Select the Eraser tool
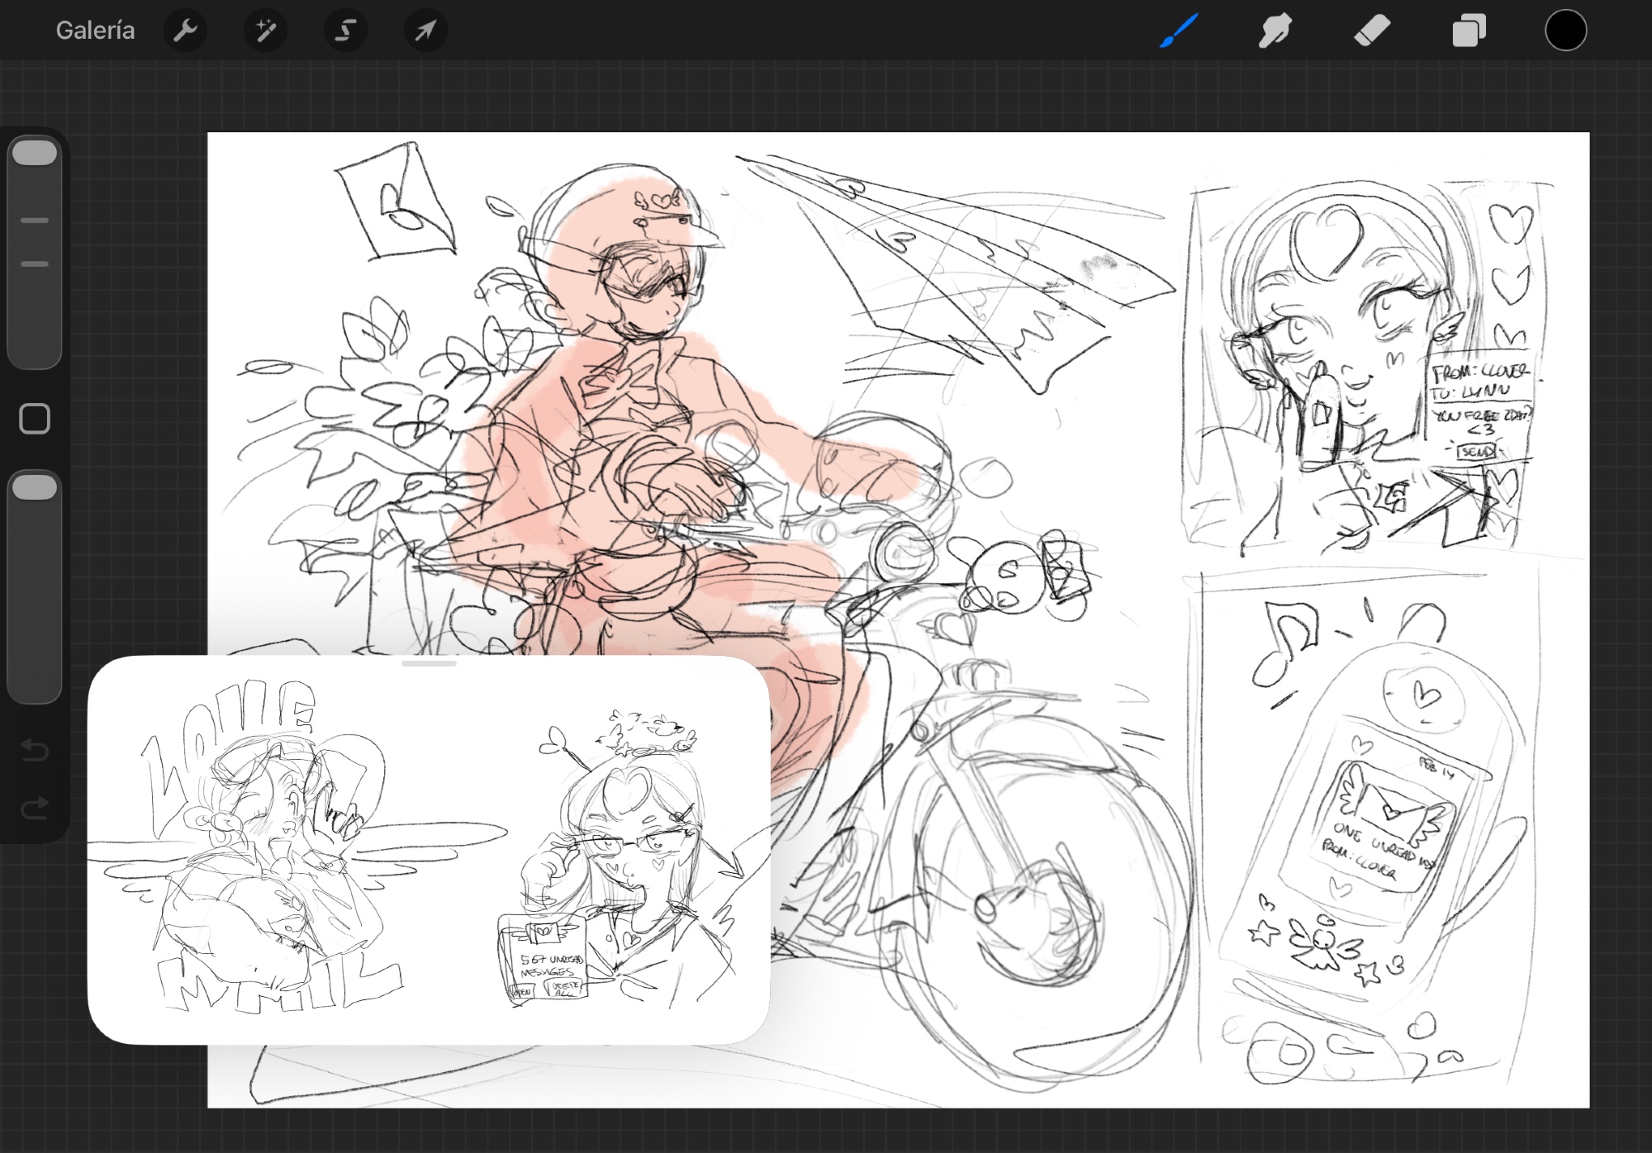This screenshot has height=1153, width=1652. tap(1372, 31)
